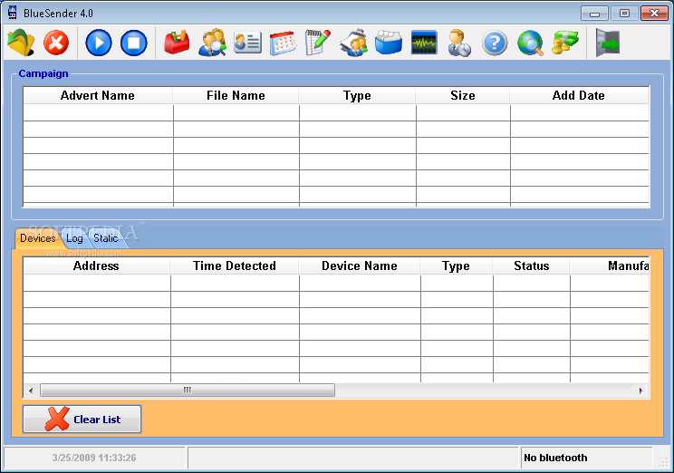Sort campaign table by Type header

tap(357, 95)
